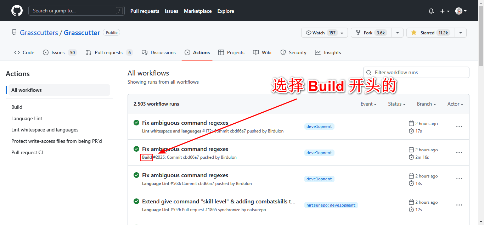Viewport: 484px width, 225px height.
Task: Switch to the Code tab
Action: click(24, 52)
